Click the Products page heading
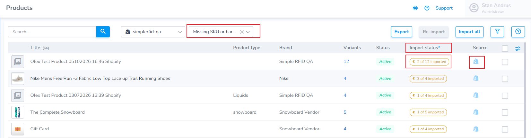Viewport: 531px width, 138px height. pyautogui.click(x=19, y=8)
